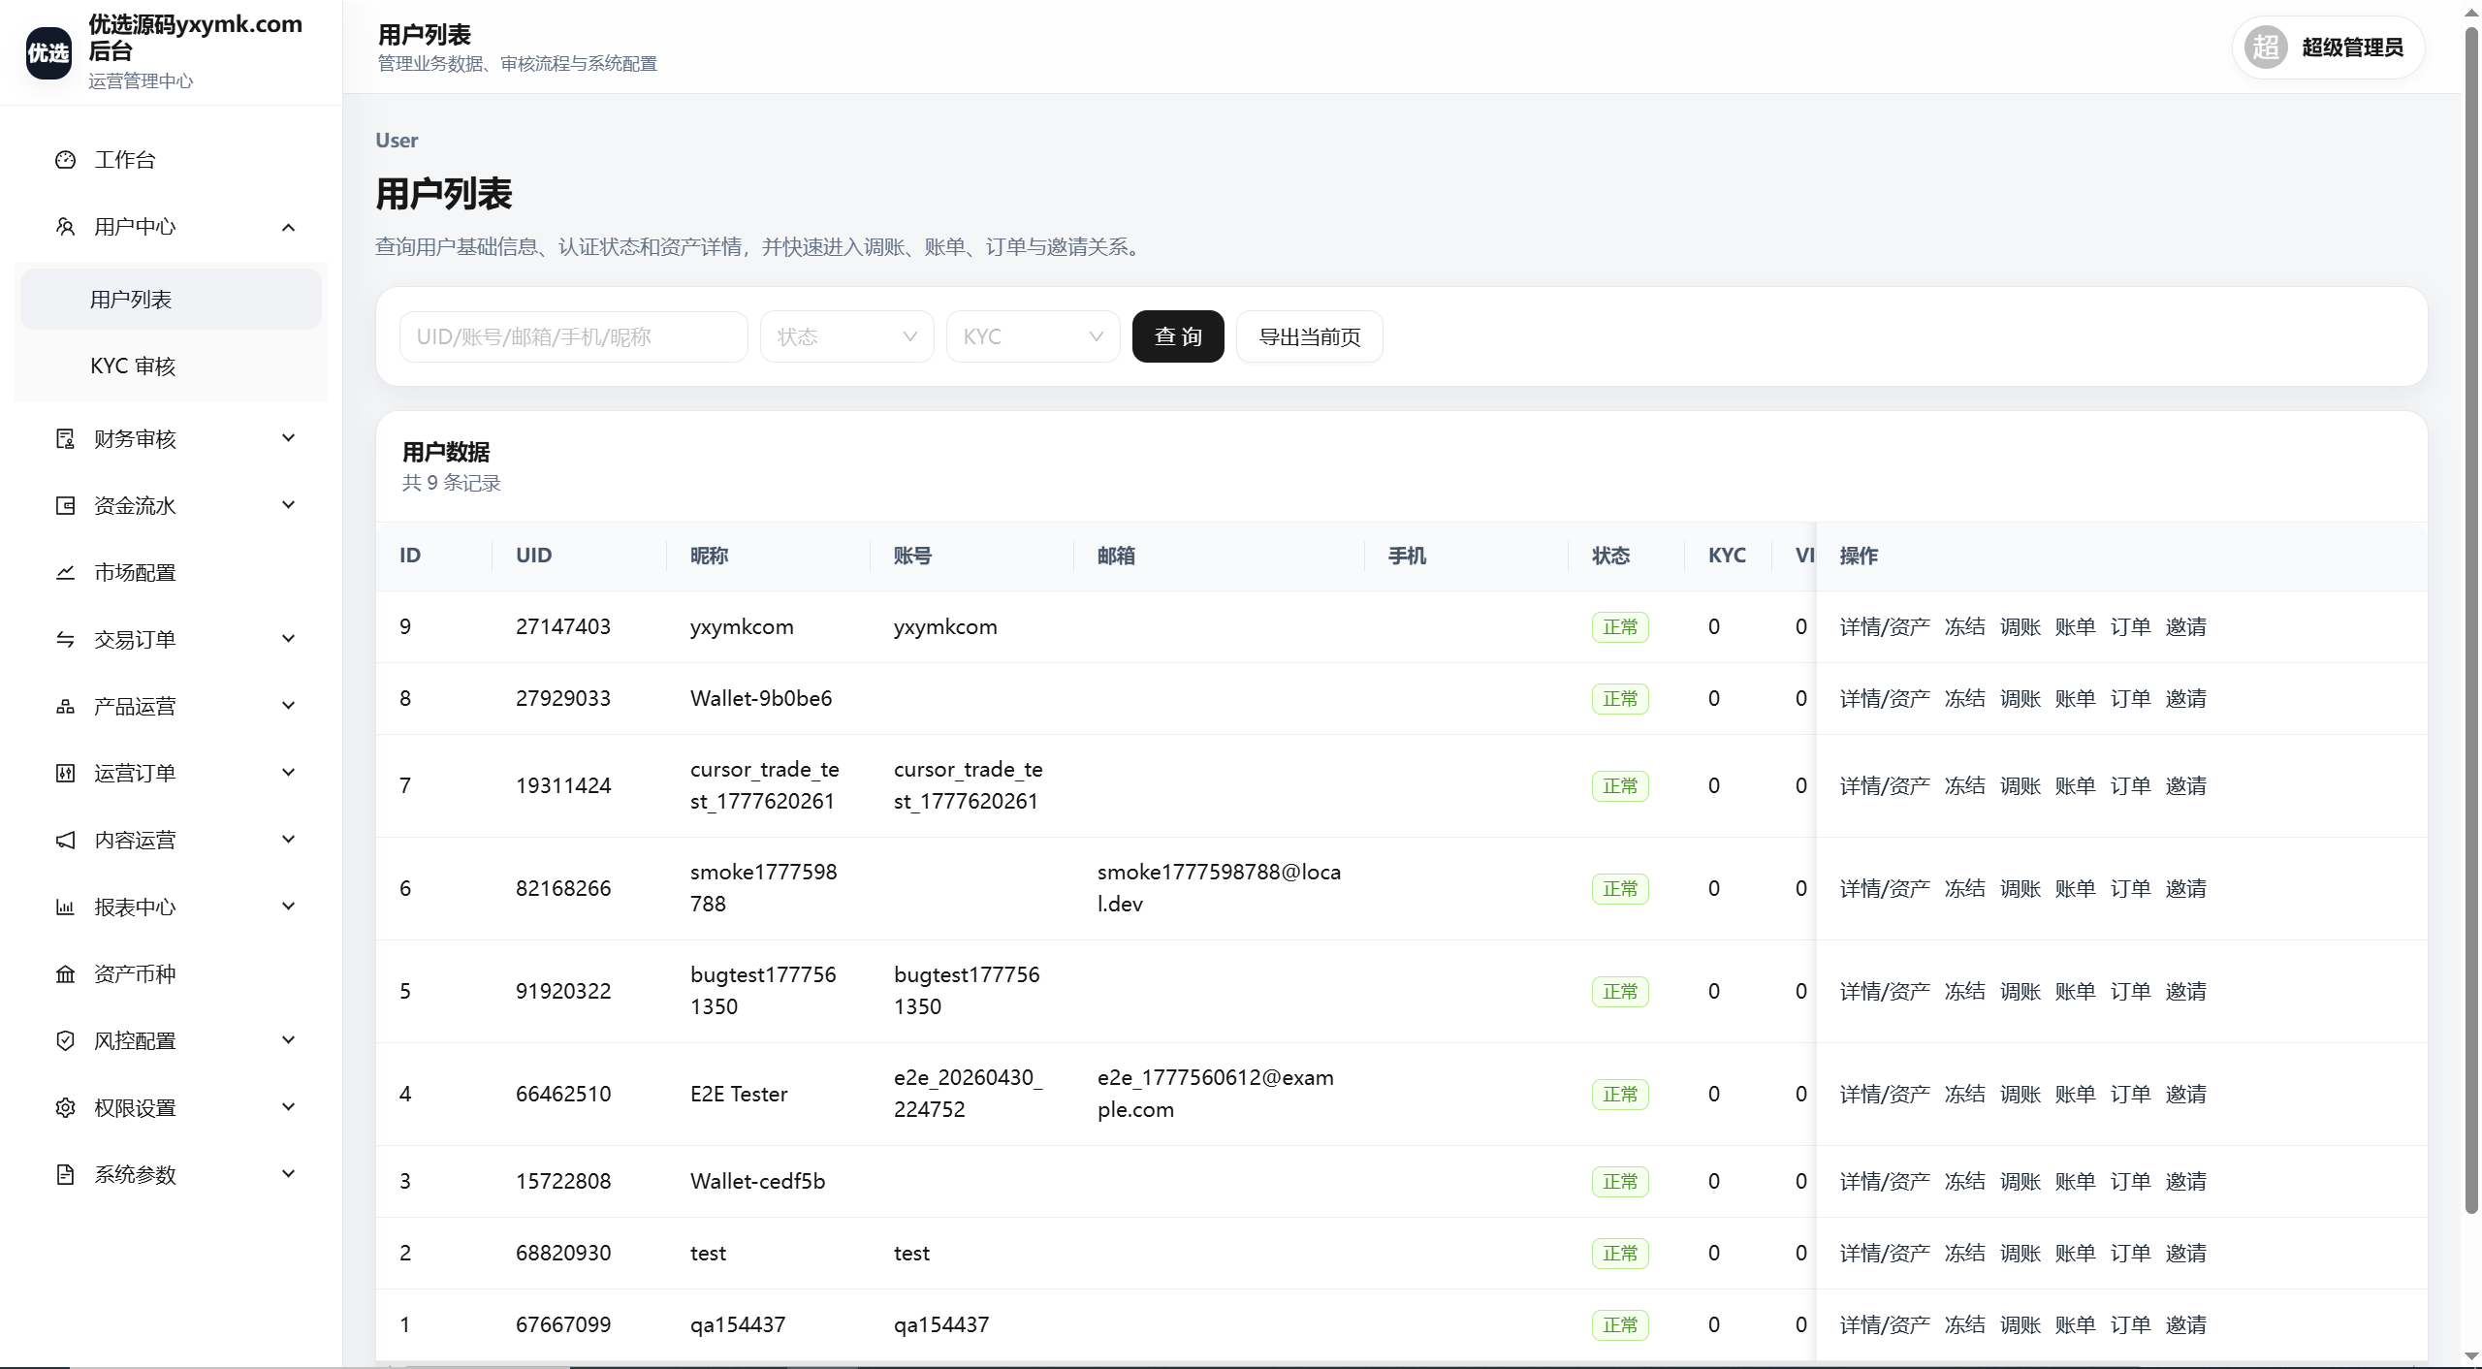This screenshot has height=1369, width=2482.
Task: Click 调账 for user E2E Tester
Action: point(2021,1095)
